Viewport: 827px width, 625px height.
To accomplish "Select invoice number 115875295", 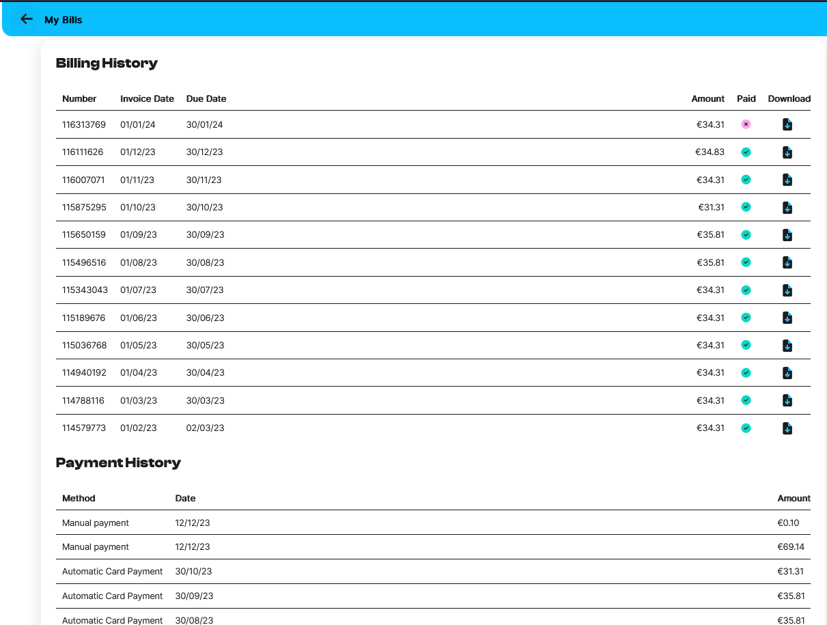I will coord(84,207).
